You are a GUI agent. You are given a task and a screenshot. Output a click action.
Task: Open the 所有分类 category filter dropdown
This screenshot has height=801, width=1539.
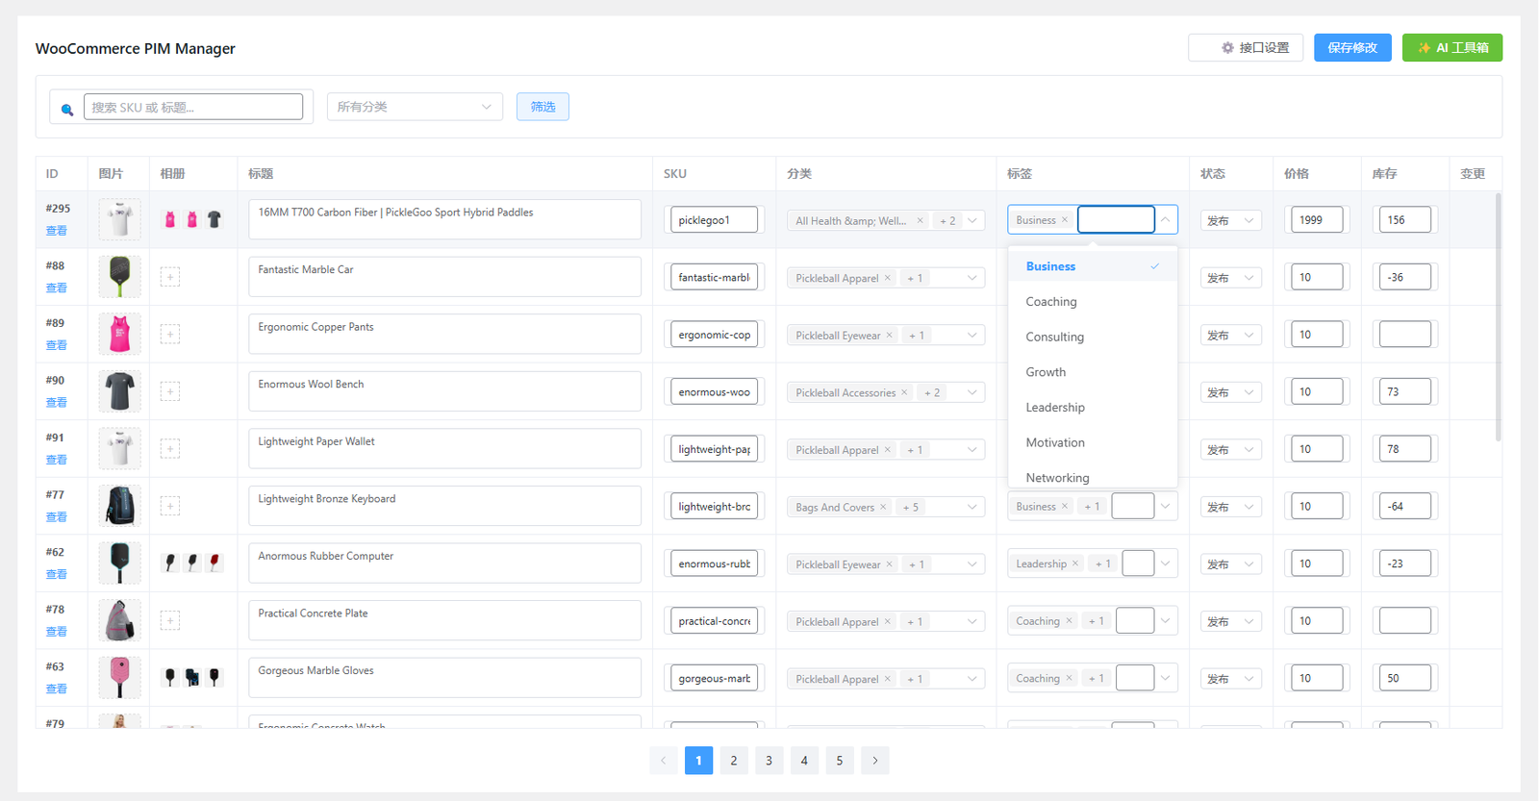pyautogui.click(x=414, y=107)
